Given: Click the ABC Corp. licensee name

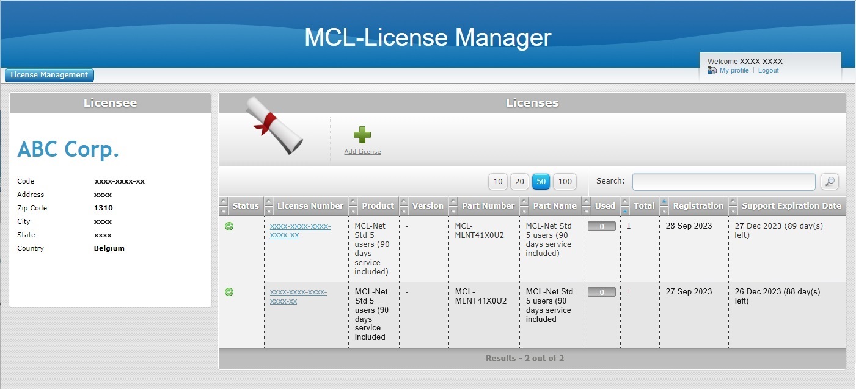Looking at the screenshot, I should coord(68,149).
